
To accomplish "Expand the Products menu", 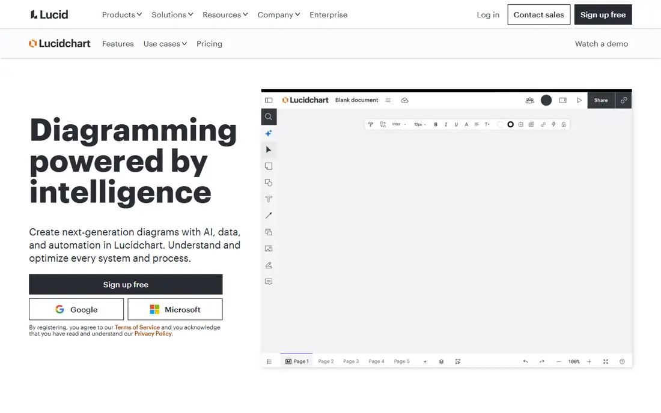I will click(122, 15).
